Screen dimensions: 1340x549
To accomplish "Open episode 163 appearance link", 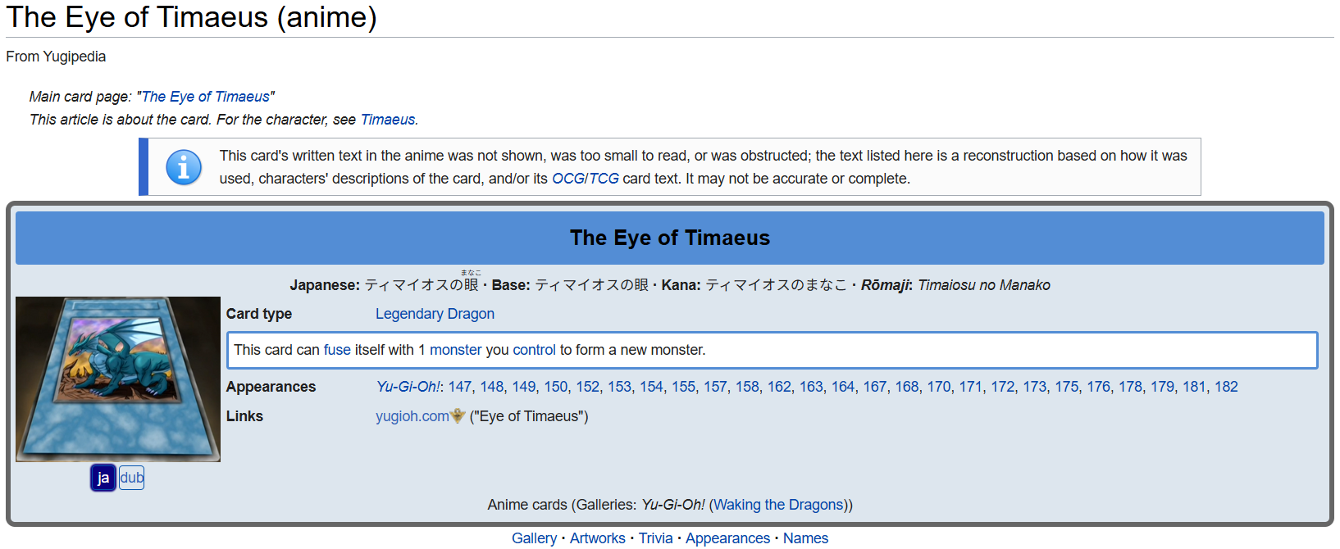I will (811, 387).
